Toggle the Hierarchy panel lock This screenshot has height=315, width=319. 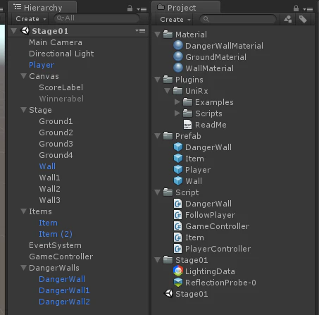(x=130, y=8)
